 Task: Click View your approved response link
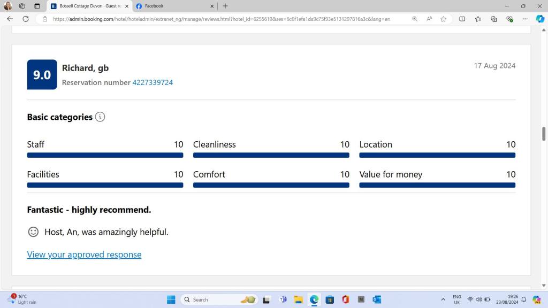[84, 255]
